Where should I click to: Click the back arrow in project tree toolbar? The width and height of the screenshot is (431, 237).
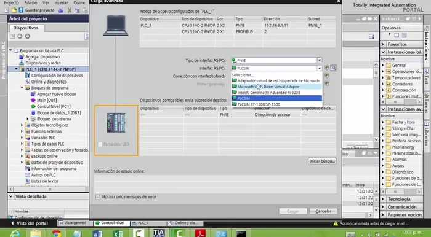(x=20, y=36)
